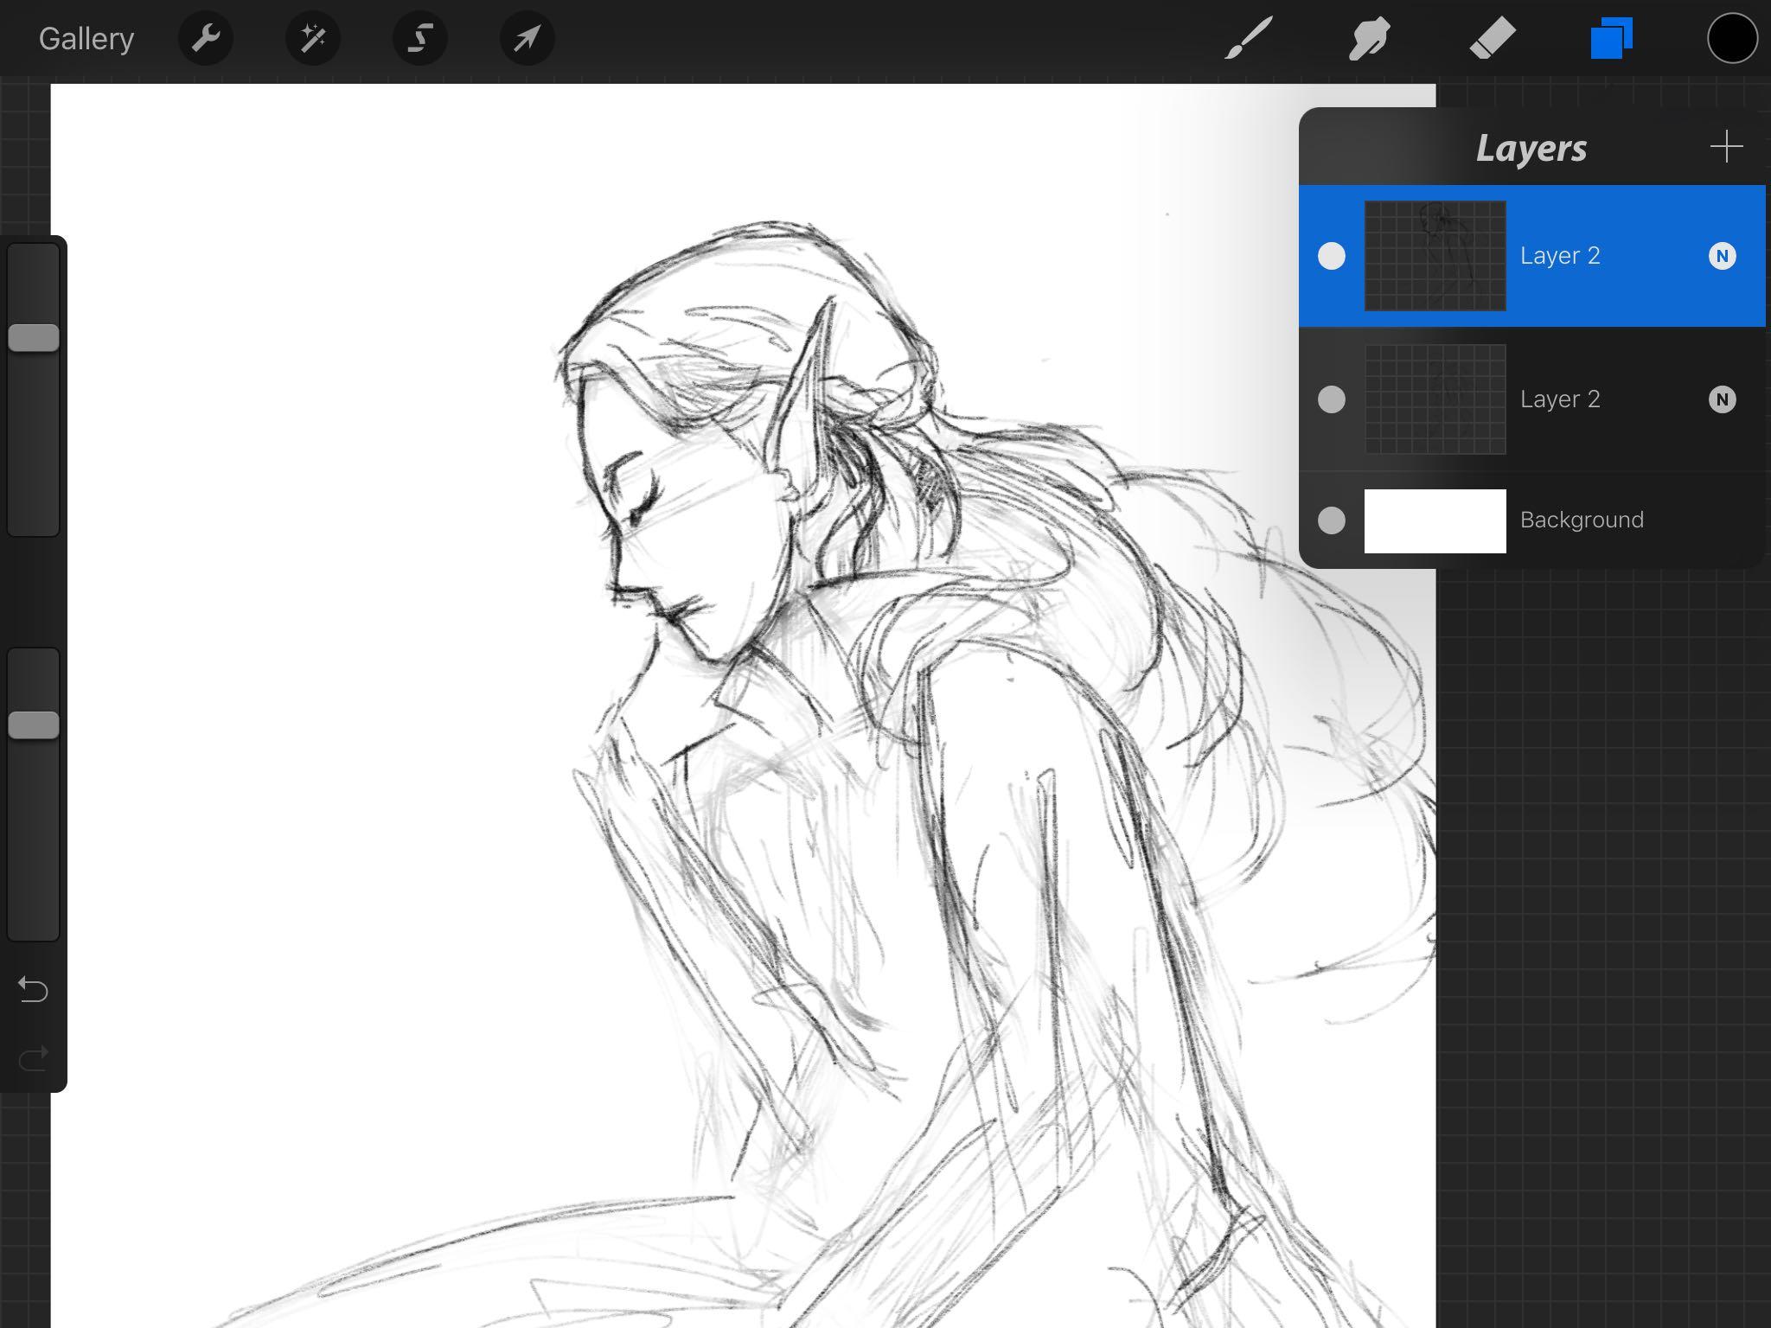Select the Paint brush tool
Screen dimensions: 1771x1328
coord(1248,39)
